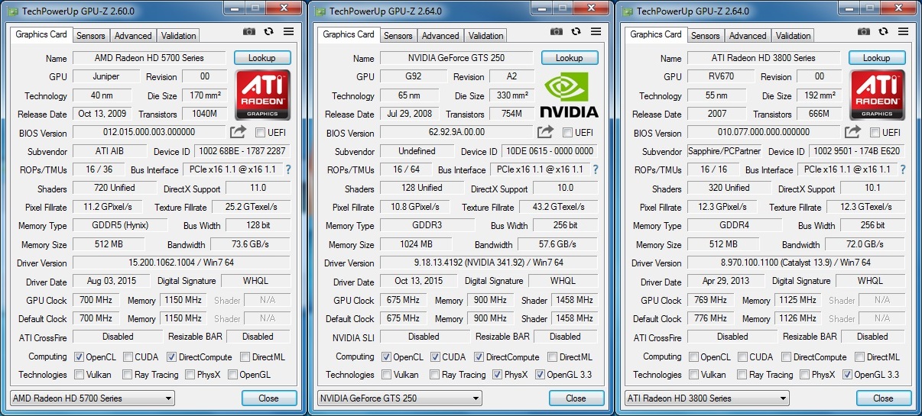Click camera icon in GTS 250 window
922x416 pixels.
point(557,31)
